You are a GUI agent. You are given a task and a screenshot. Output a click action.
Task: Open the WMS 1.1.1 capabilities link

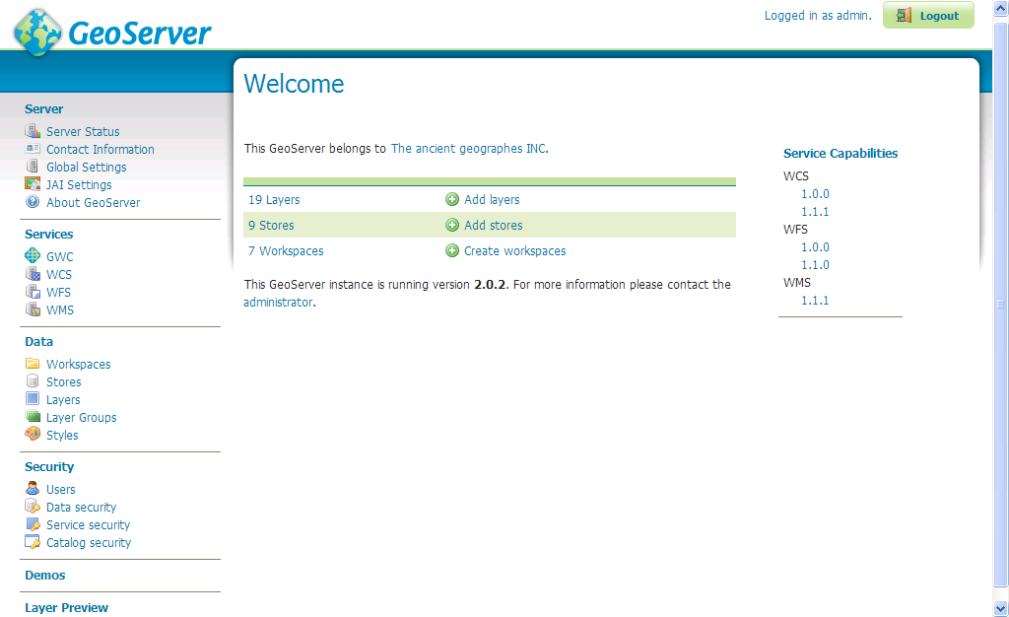coord(815,300)
